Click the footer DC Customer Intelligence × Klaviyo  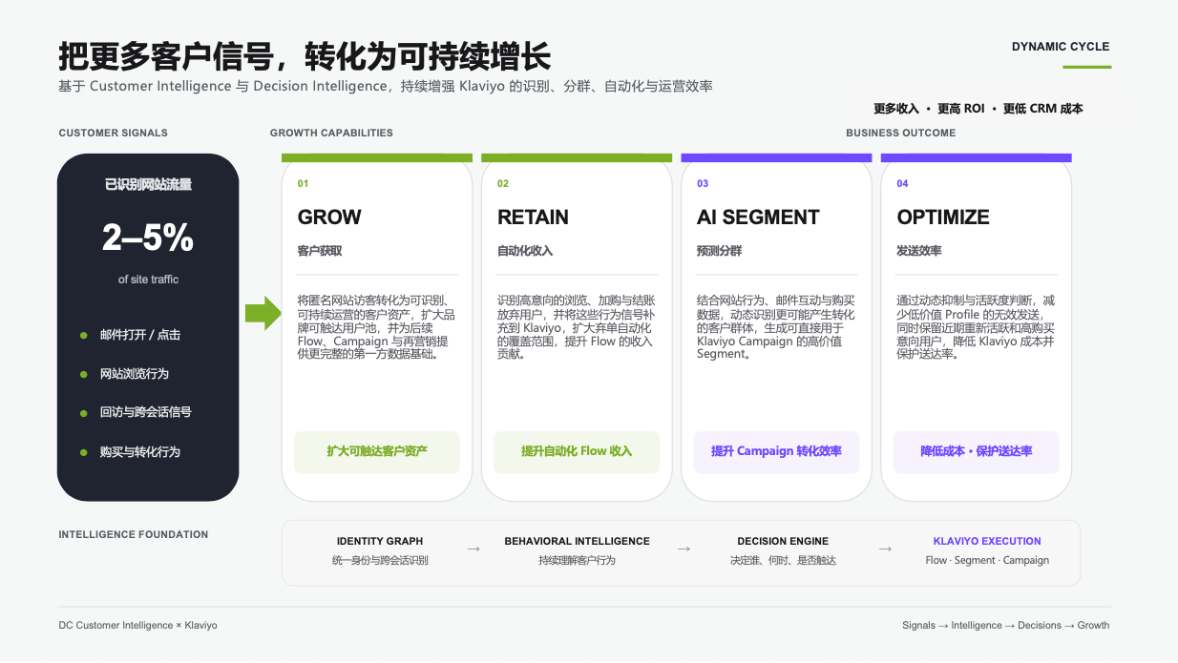[137, 626]
